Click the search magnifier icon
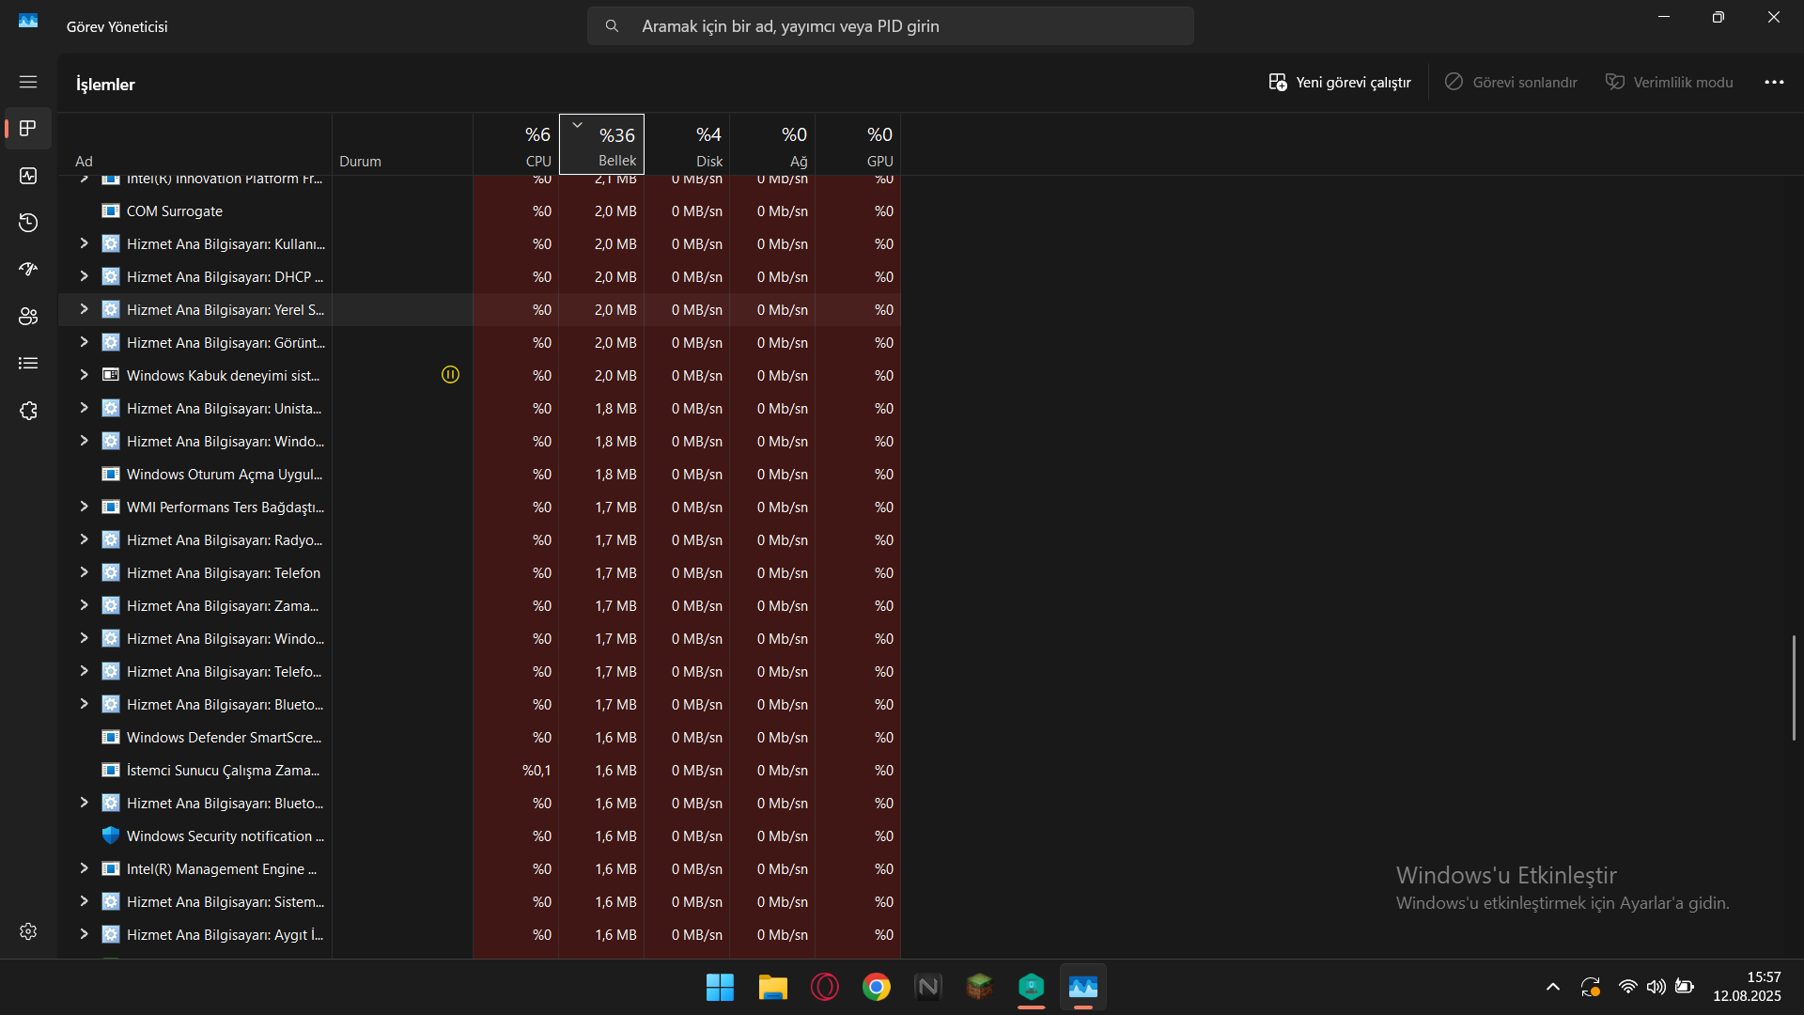1804x1015 pixels. click(612, 26)
